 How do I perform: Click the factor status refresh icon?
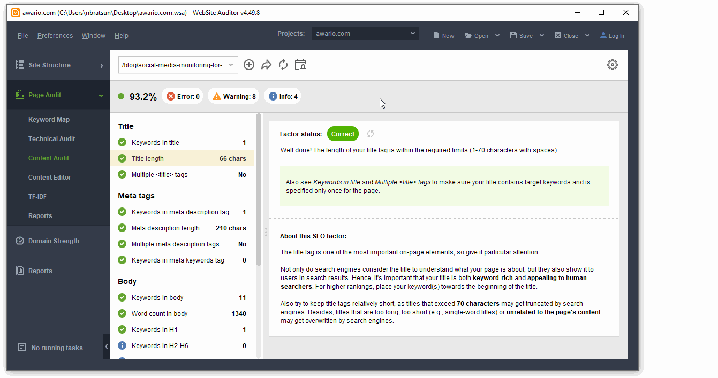click(371, 134)
